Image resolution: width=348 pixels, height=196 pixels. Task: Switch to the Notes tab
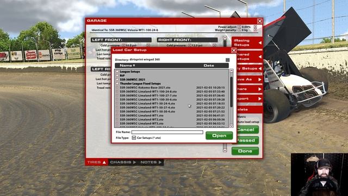[151, 162]
